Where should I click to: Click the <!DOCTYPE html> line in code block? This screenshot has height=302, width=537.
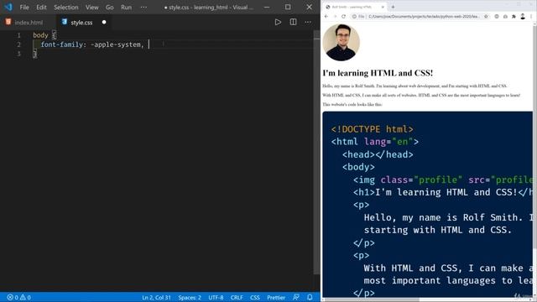[x=373, y=129]
